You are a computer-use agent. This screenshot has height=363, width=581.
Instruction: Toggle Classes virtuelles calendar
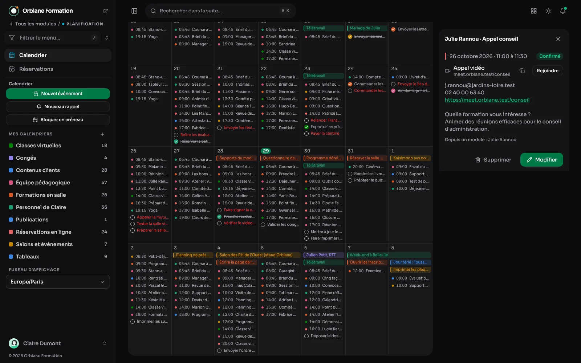[x=58, y=146]
